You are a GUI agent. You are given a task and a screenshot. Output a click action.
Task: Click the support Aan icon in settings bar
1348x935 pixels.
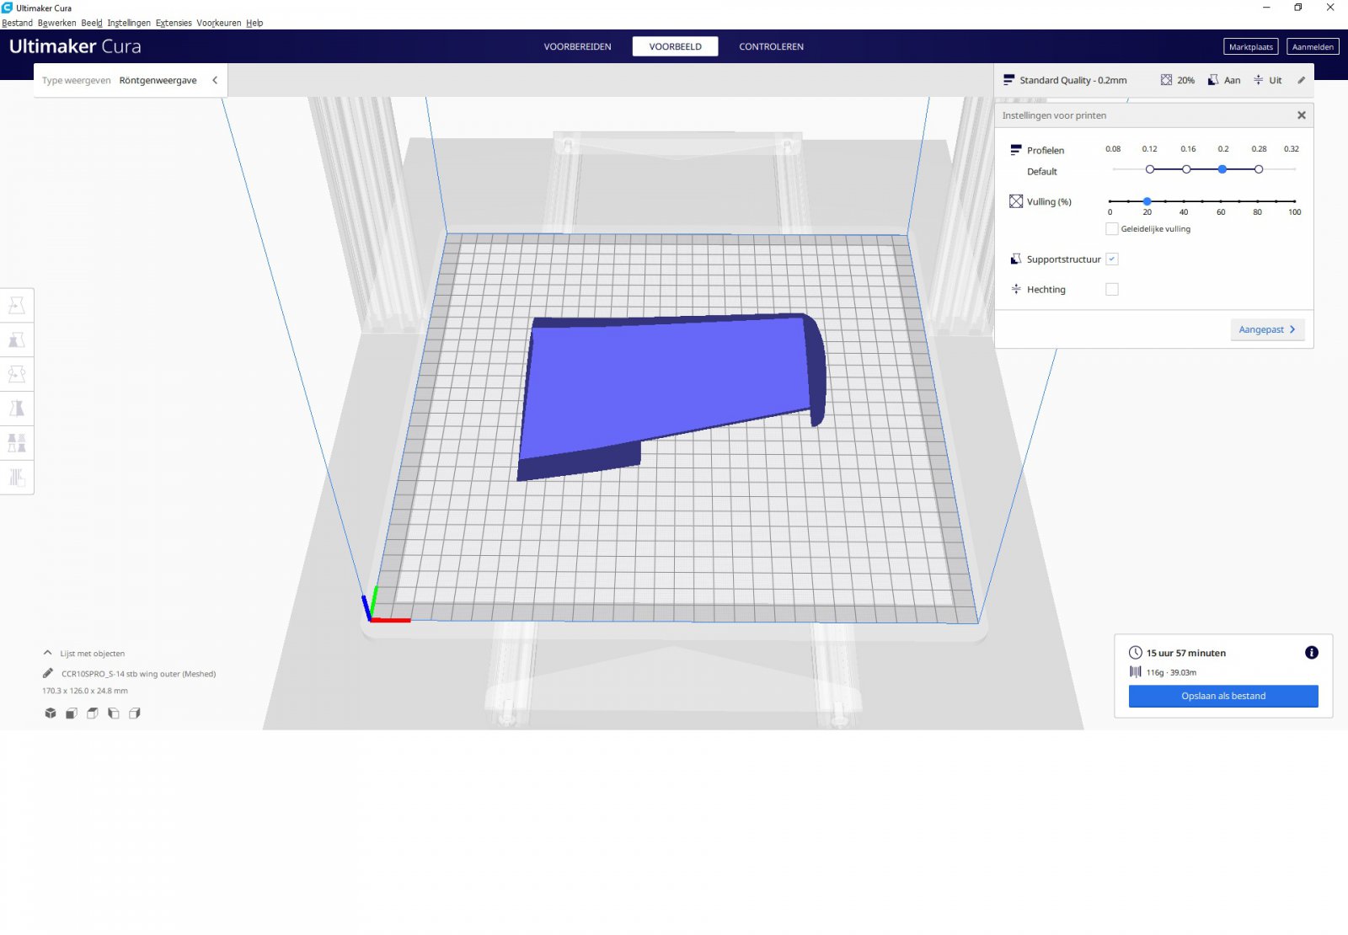pyautogui.click(x=1213, y=80)
